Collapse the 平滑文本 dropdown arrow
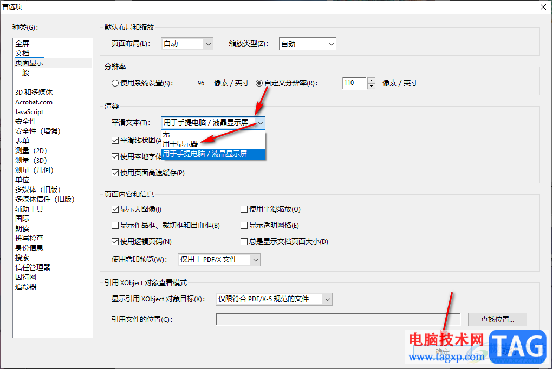This screenshot has width=552, height=369. tap(261, 123)
